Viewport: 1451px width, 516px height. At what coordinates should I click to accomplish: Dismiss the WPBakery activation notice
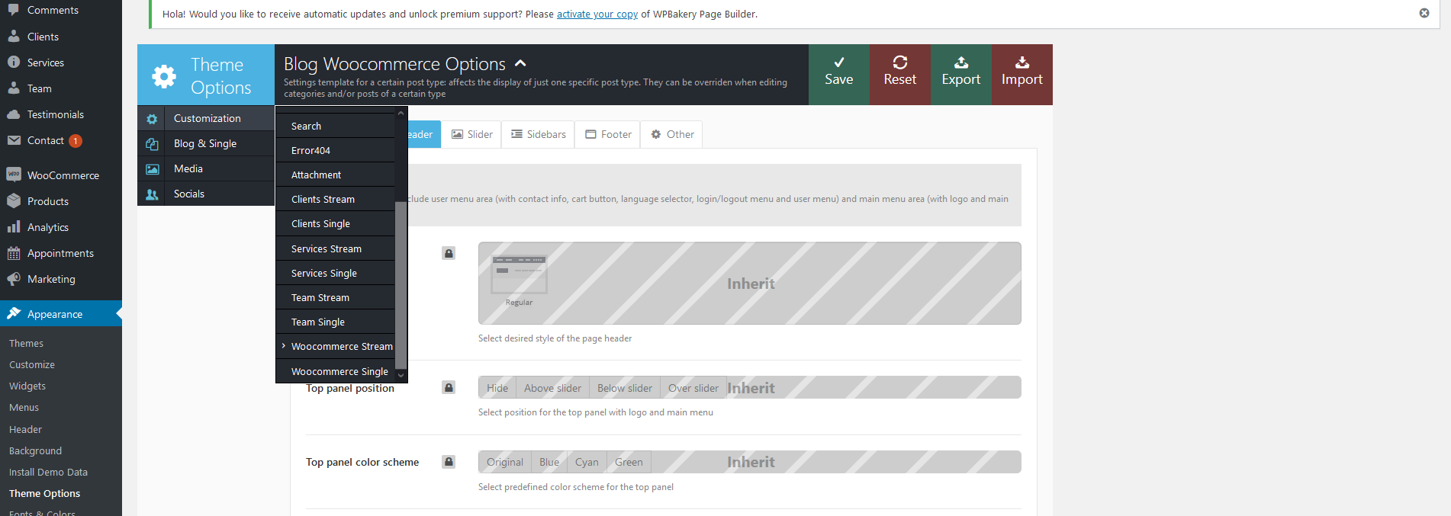pos(1424,13)
